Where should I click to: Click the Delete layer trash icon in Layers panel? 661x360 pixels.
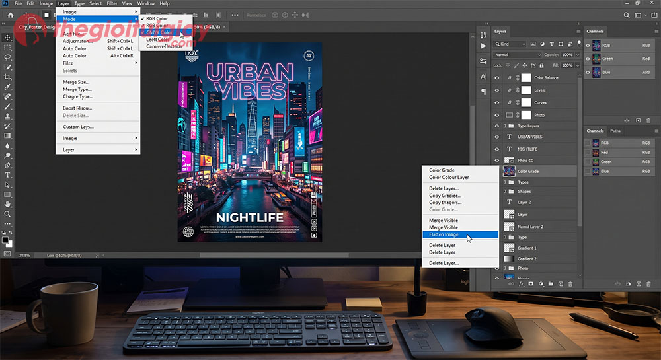click(570, 284)
